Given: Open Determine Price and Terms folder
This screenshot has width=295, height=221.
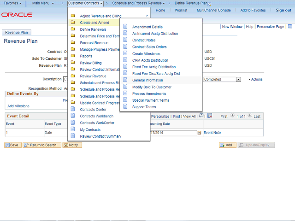Looking at the screenshot, I should [x=100, y=36].
